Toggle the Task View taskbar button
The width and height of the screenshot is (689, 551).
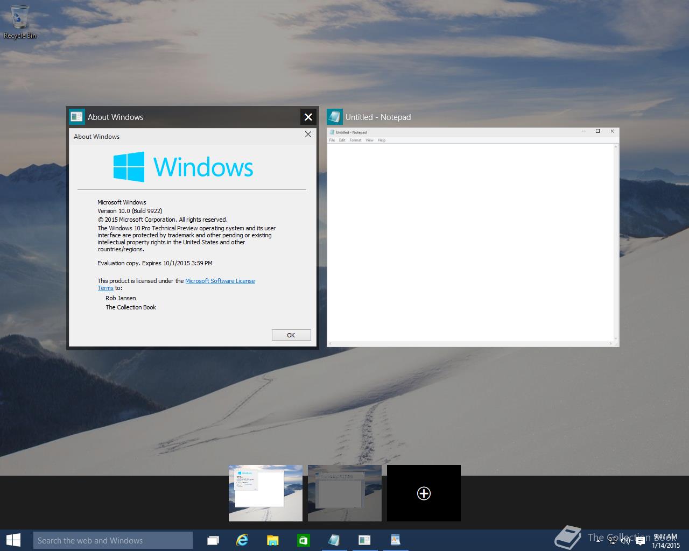pos(213,540)
